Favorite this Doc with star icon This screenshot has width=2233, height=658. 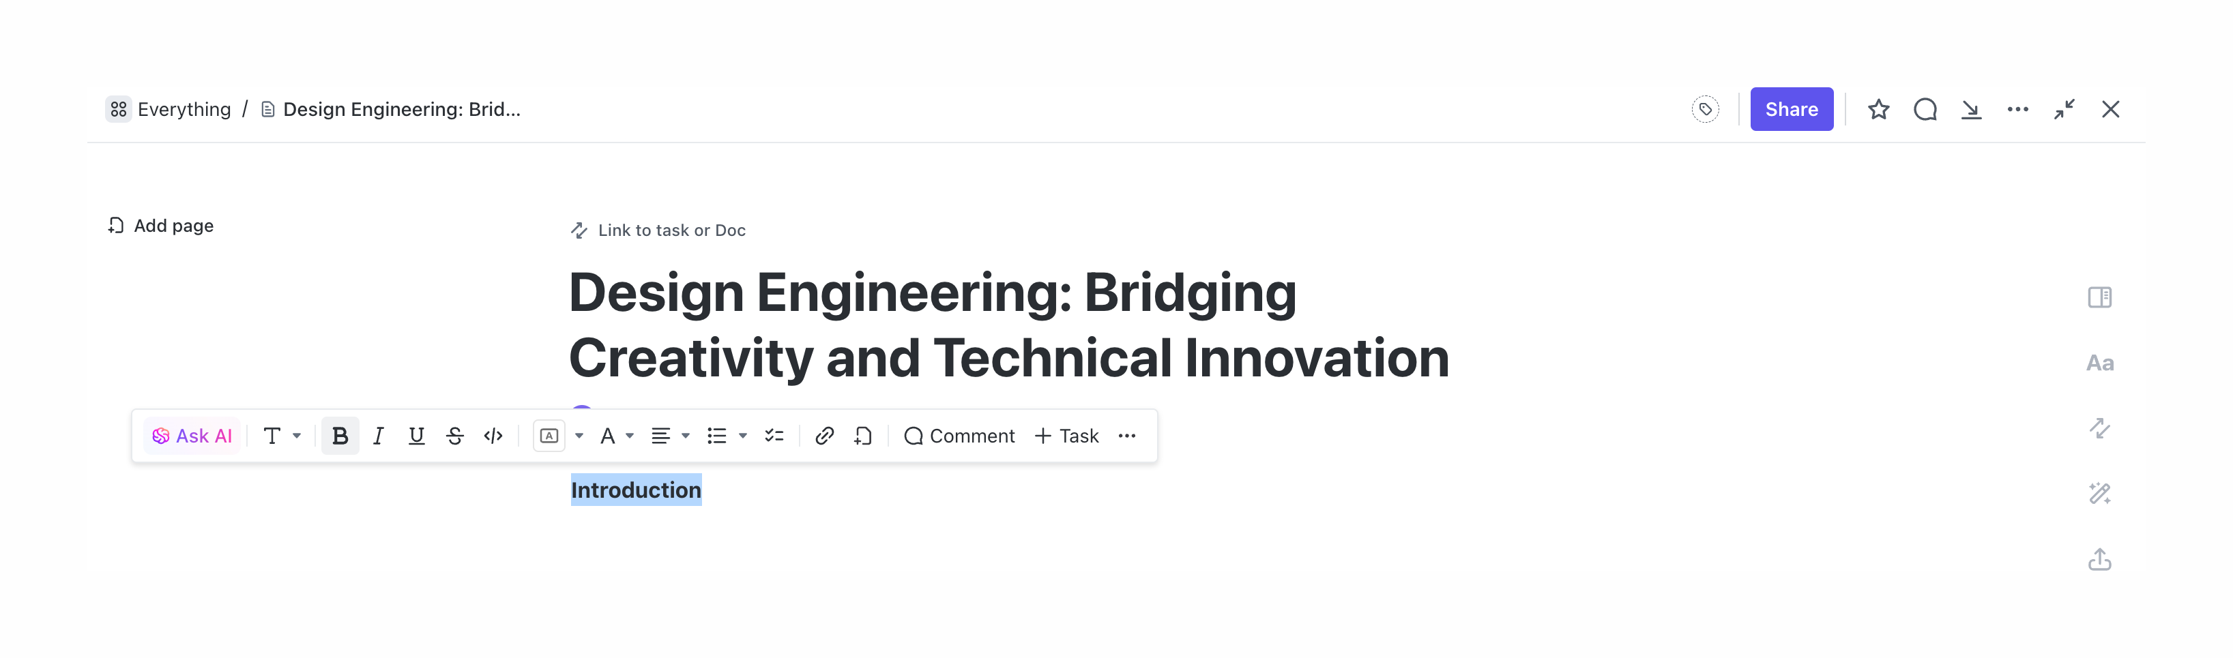(1878, 109)
